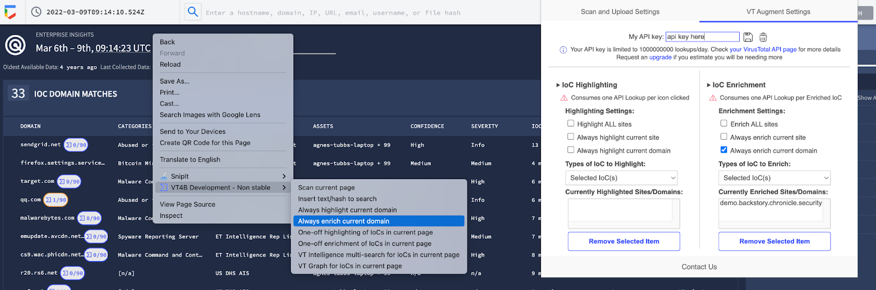Sort by CONFIDENCE column header
This screenshot has width=876, height=290.
pyautogui.click(x=427, y=126)
